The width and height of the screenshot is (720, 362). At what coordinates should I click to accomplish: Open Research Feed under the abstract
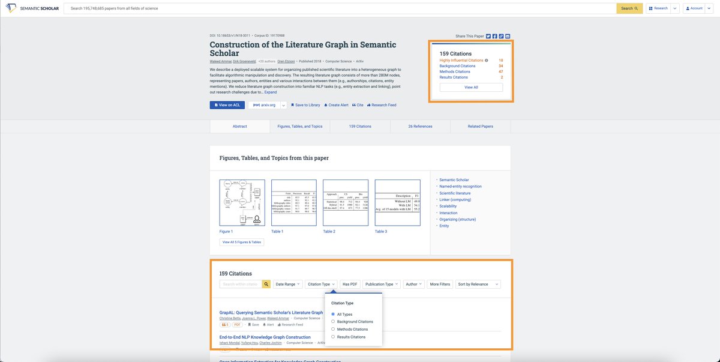tap(382, 105)
